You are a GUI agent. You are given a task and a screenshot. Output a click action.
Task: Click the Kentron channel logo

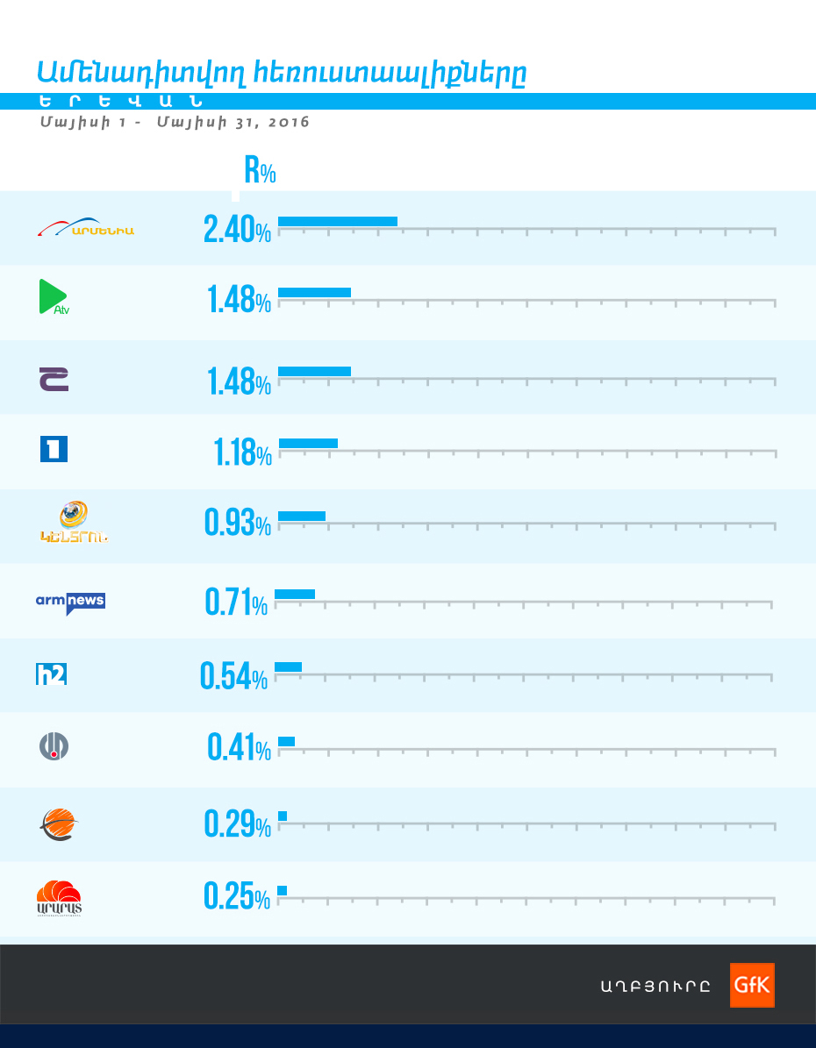(73, 523)
